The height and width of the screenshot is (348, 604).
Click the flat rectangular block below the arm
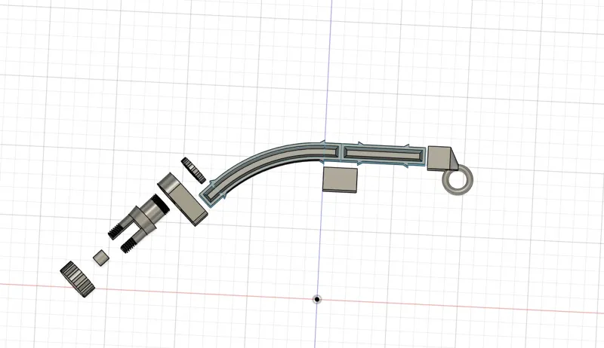340,179
